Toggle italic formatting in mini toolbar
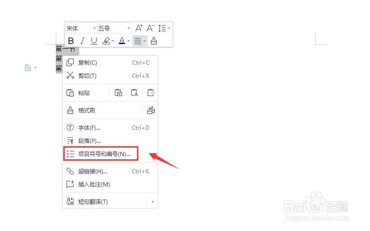Viewport: 370px width, 231px height. [x=83, y=41]
